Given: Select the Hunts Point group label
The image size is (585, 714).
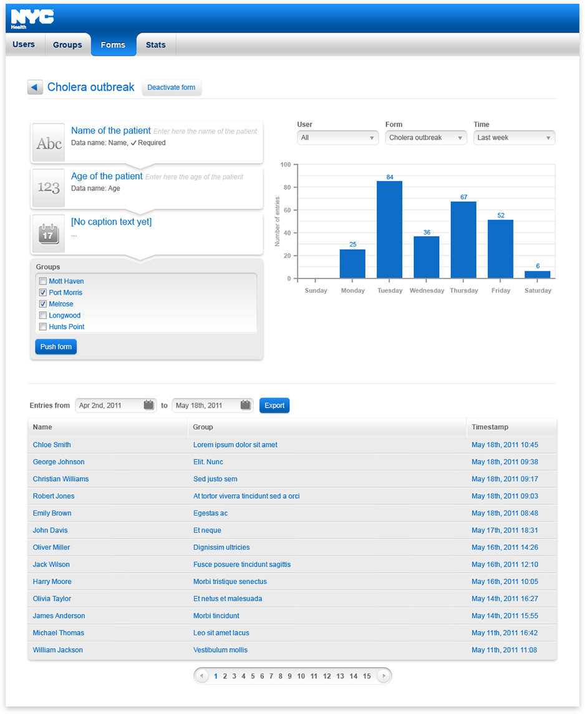Looking at the screenshot, I should click(67, 326).
